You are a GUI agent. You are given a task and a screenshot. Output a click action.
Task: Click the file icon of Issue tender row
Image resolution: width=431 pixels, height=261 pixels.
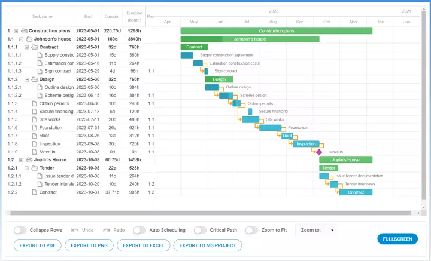[x=40, y=176]
